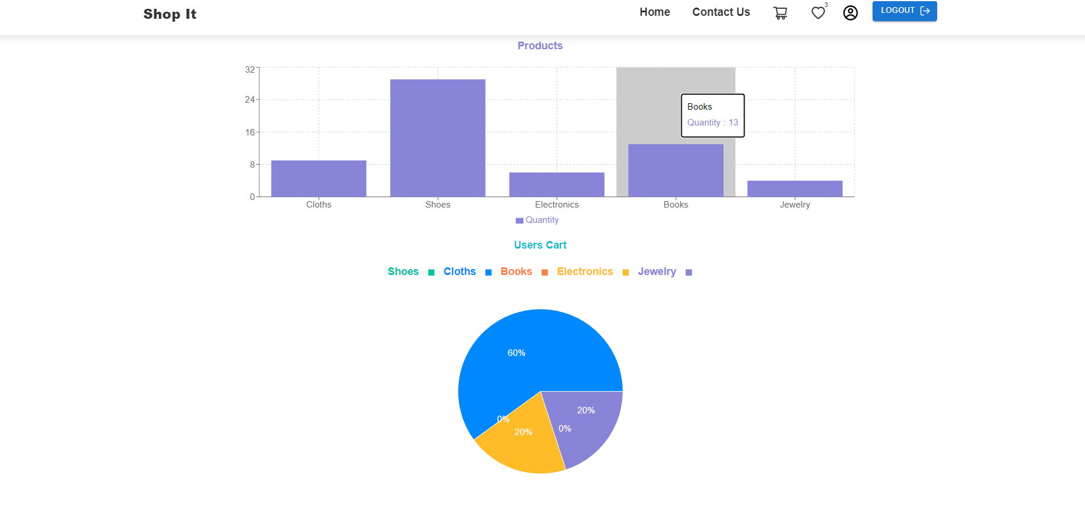The width and height of the screenshot is (1085, 506).
Task: Open the Contact Us page
Action: 721,12
